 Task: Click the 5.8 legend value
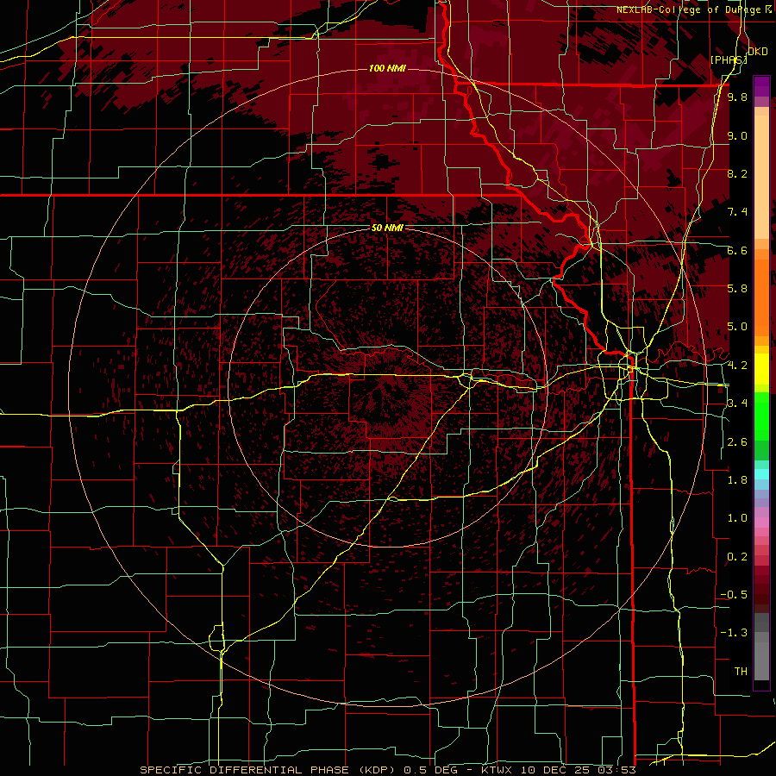[x=737, y=289]
